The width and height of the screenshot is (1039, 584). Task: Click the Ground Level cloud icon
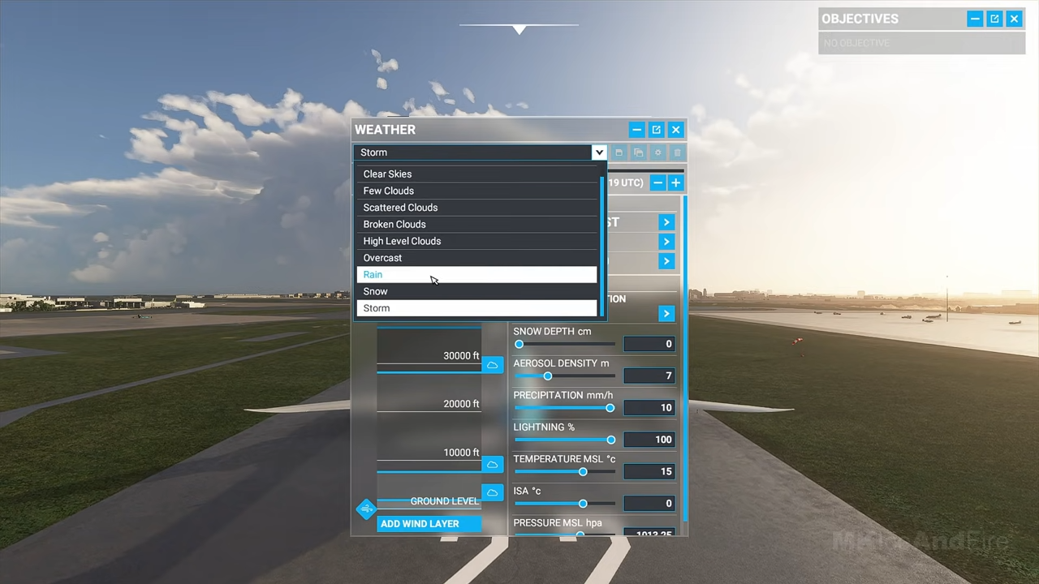click(492, 492)
